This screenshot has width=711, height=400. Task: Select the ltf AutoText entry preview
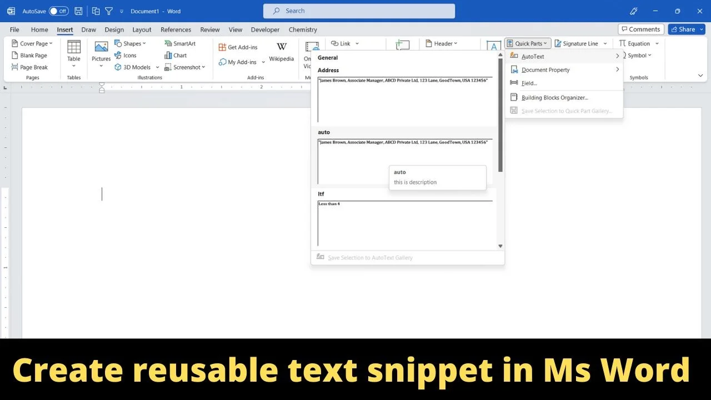coord(405,223)
